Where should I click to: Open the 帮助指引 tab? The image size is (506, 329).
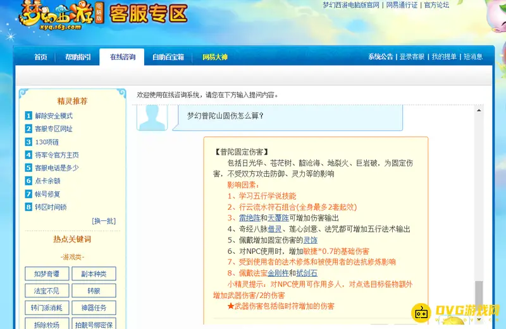pyautogui.click(x=78, y=57)
